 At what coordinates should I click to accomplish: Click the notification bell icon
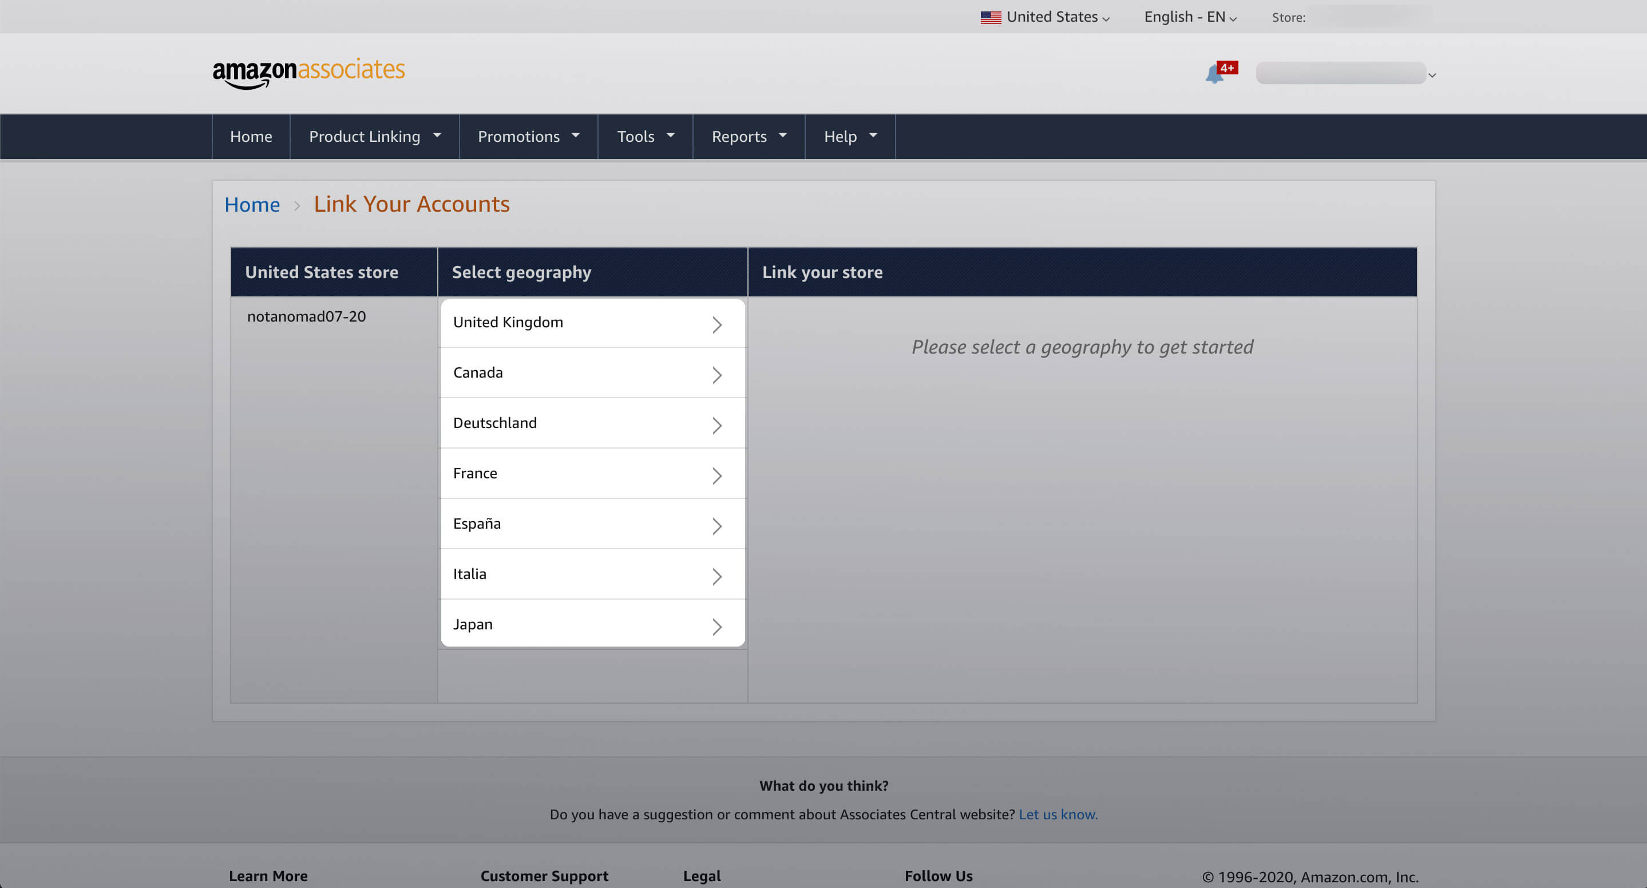point(1214,74)
